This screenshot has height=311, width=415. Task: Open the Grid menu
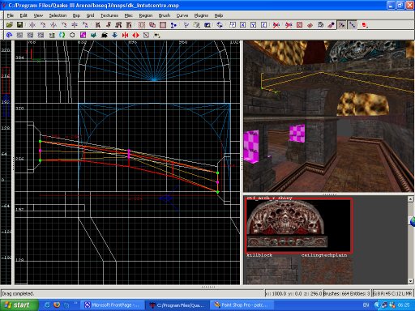pyautogui.click(x=90, y=15)
